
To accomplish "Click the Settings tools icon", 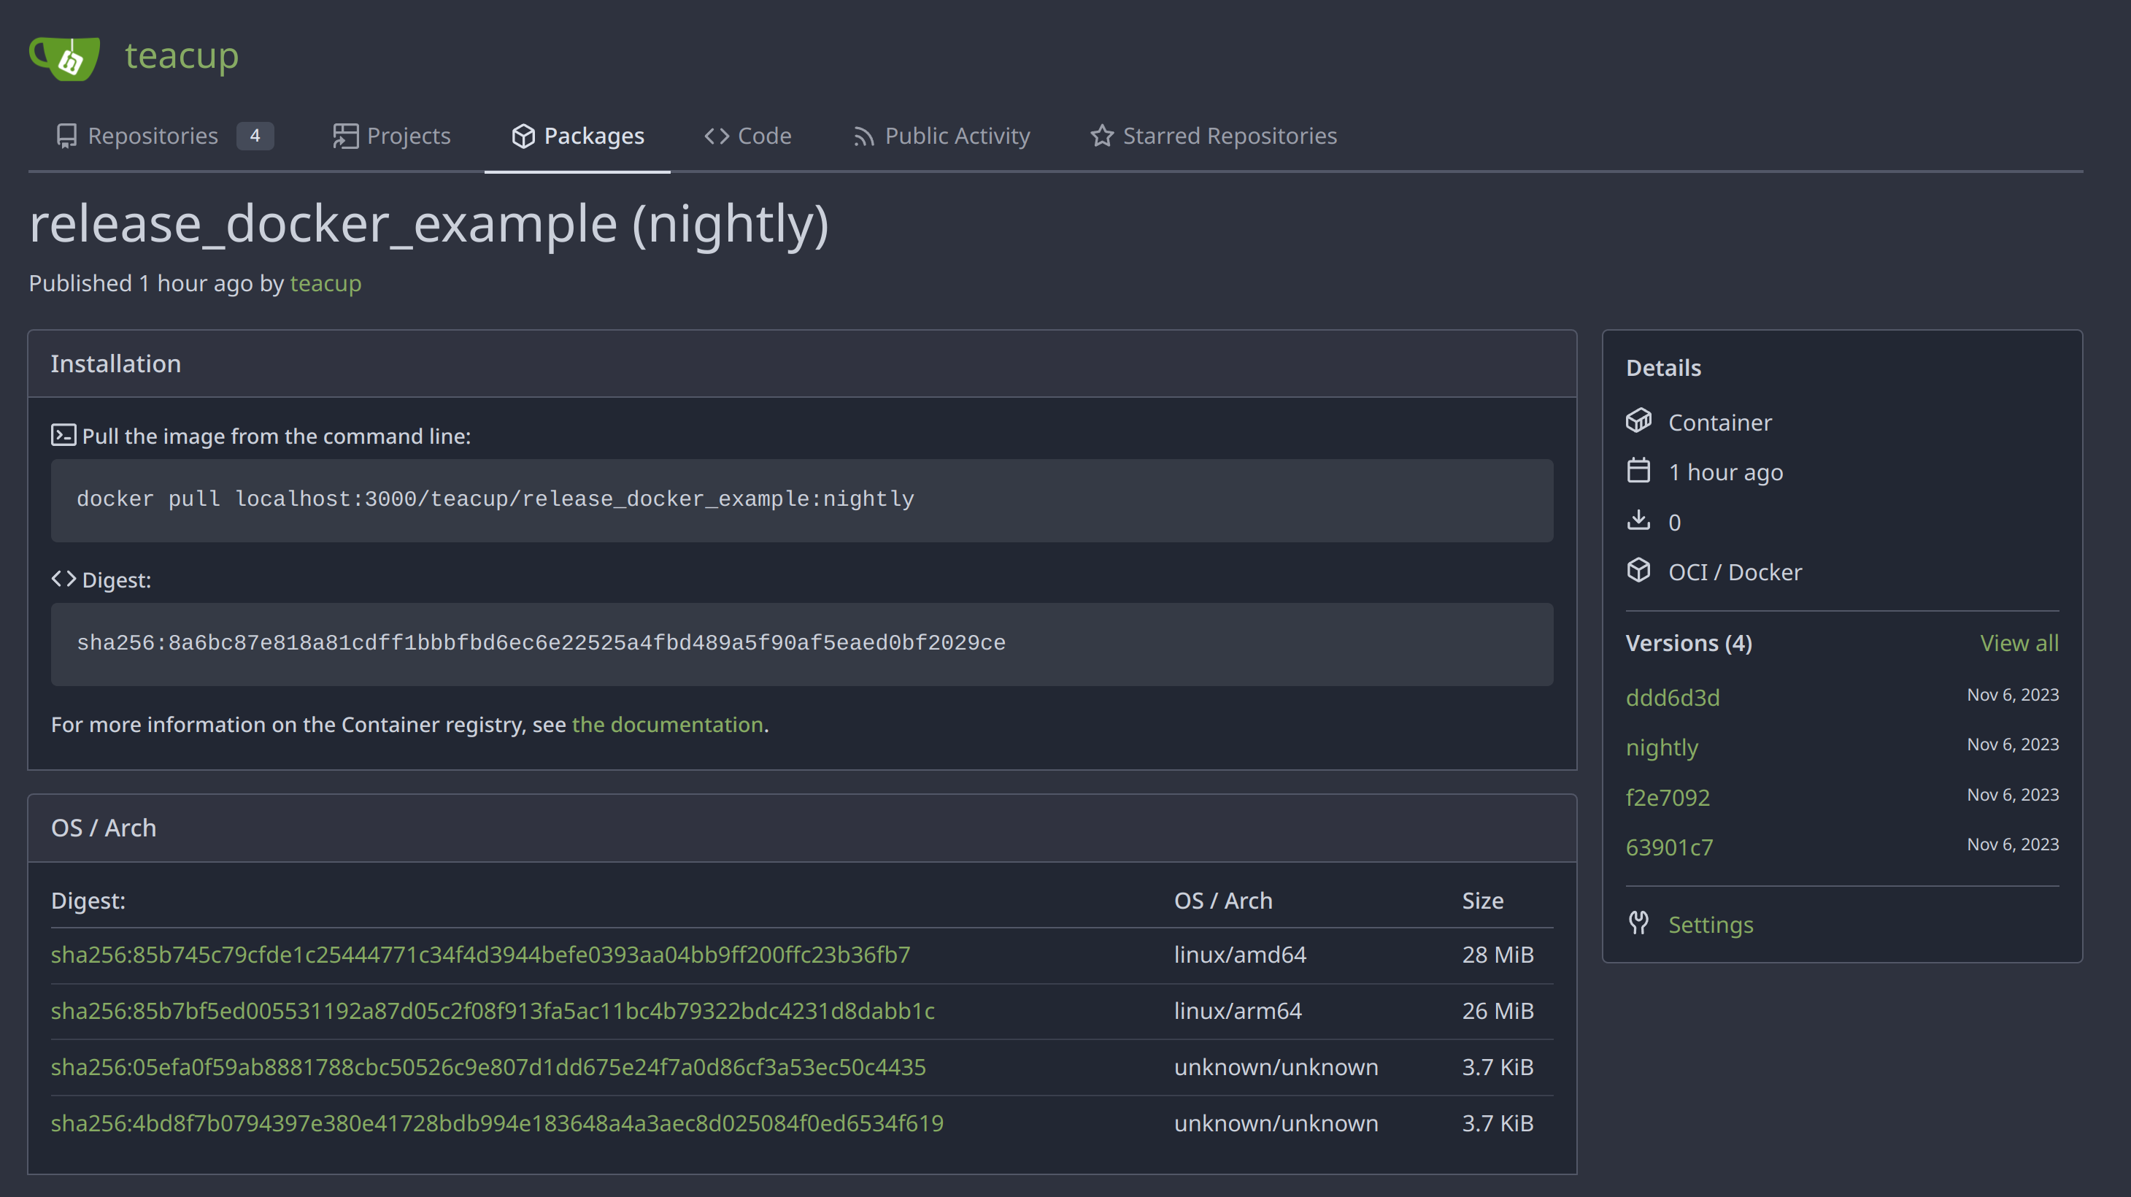I will click(1638, 923).
